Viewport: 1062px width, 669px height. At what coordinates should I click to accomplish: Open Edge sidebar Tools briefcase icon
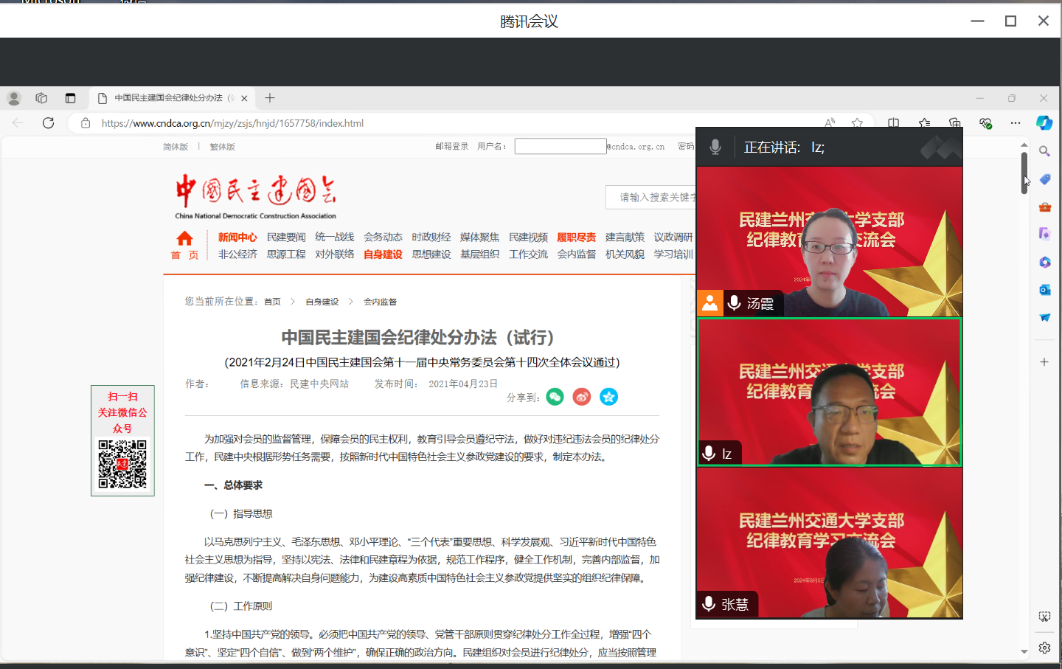point(1044,207)
